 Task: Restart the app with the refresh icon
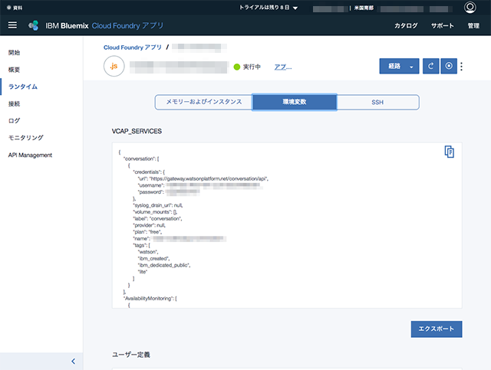tap(430, 66)
